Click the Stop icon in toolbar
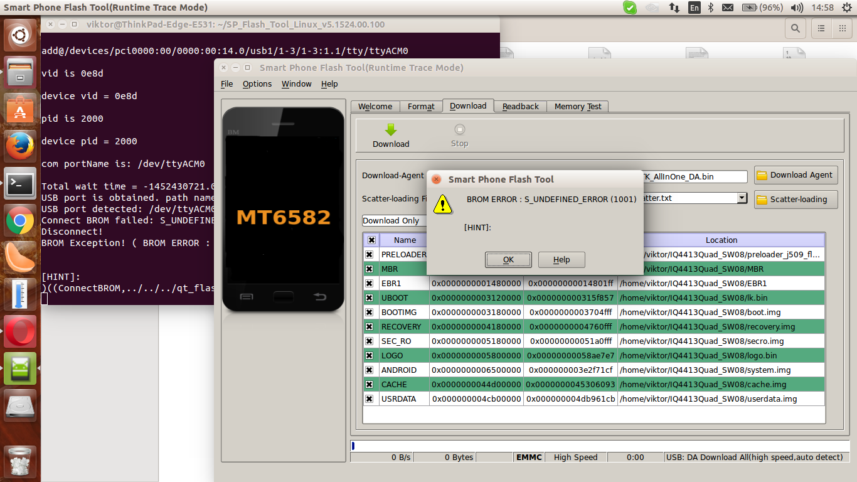The image size is (857, 482). (459, 130)
